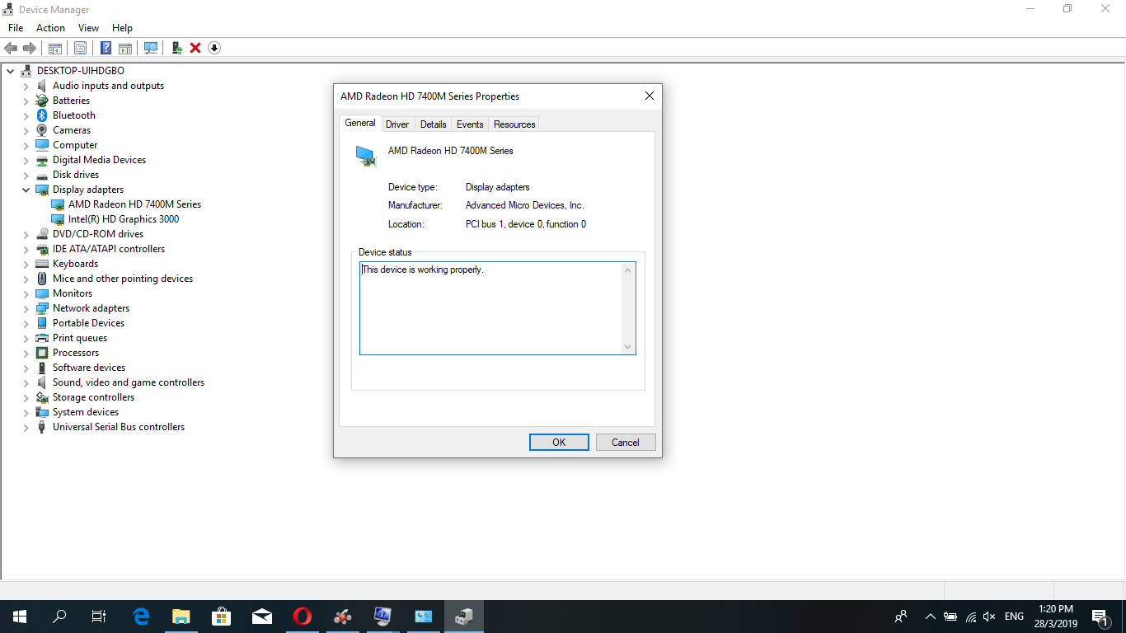This screenshot has width=1126, height=633.
Task: Open the Properties toolbar icon
Action: click(x=80, y=48)
